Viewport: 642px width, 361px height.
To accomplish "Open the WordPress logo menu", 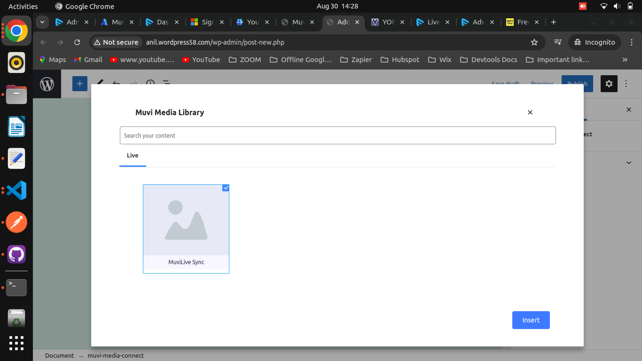I will click(47, 84).
